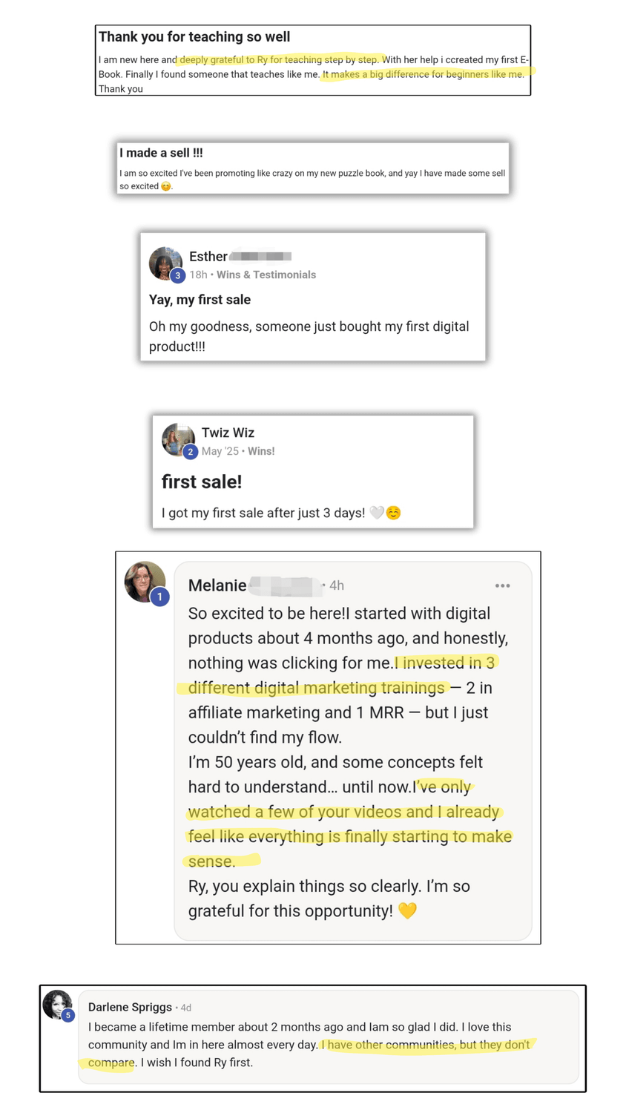Open the Wins! category on Twiz Wiz's post

261,451
